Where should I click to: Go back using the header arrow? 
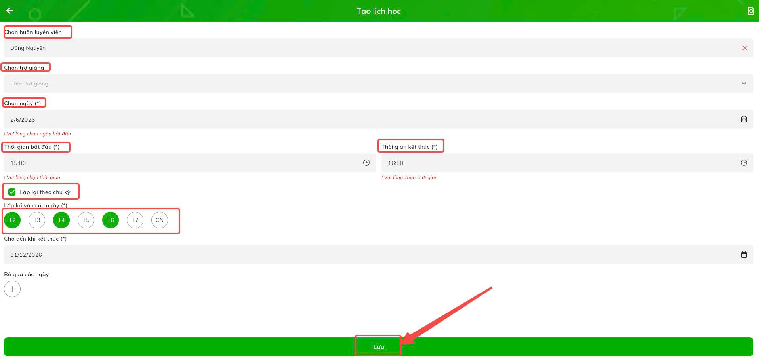pos(10,11)
